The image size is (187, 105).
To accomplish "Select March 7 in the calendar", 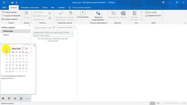I will click(x=27, y=59).
